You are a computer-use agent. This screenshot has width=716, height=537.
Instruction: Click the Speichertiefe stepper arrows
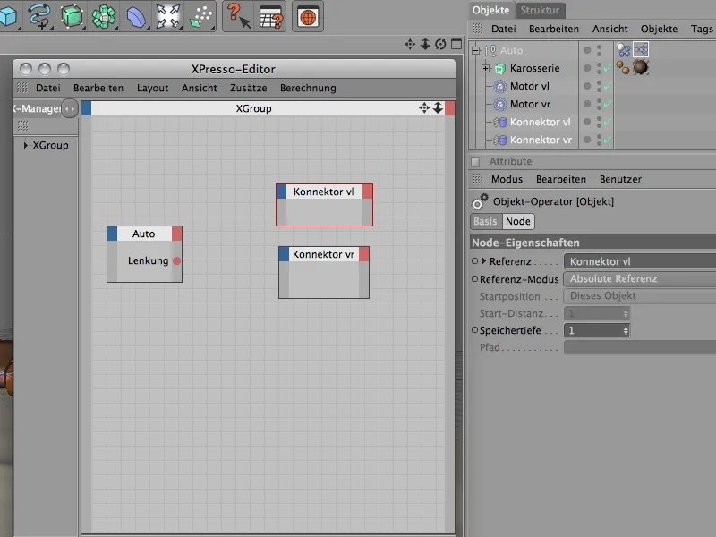pos(626,330)
